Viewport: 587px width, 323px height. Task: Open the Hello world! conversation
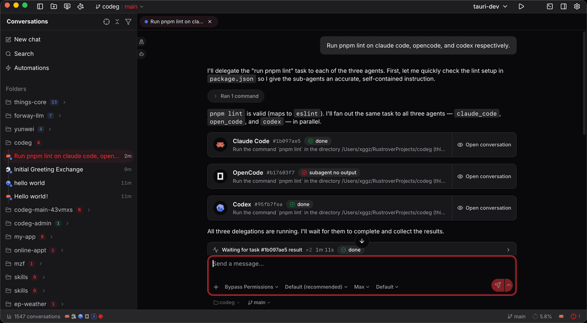tap(68, 196)
